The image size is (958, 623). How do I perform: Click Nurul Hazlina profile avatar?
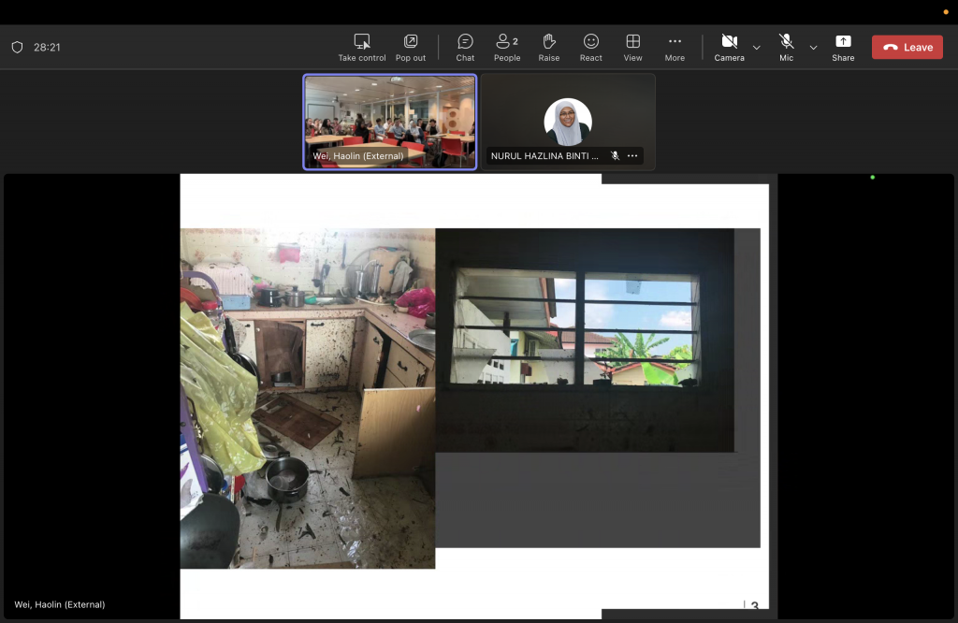pyautogui.click(x=568, y=123)
